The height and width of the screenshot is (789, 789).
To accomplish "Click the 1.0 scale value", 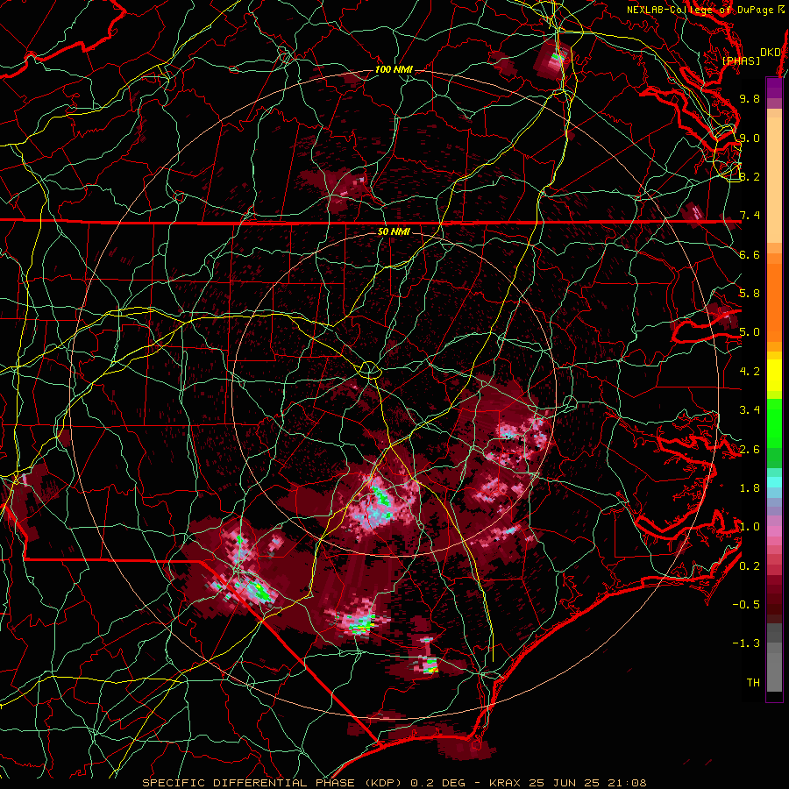I will coord(750,527).
